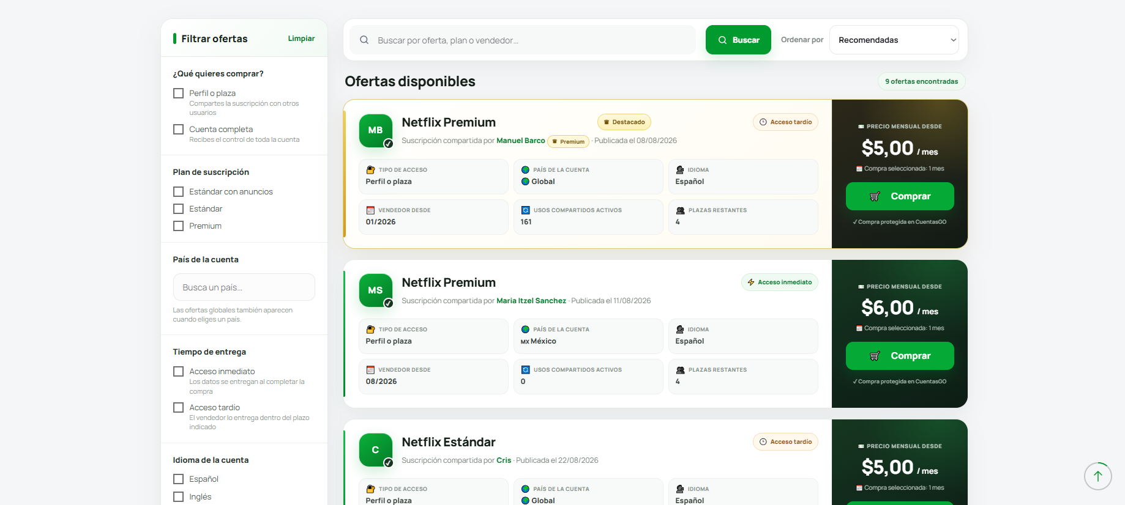Click Limpiar to reset filters
The image size is (1125, 505).
(301, 39)
